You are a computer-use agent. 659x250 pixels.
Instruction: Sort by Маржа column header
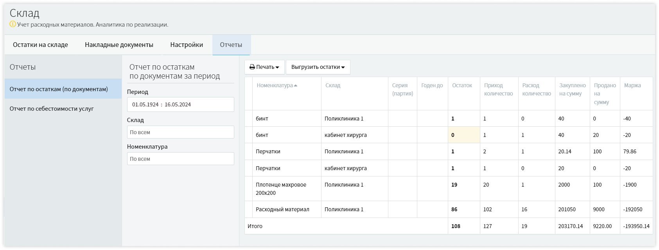[x=632, y=86]
